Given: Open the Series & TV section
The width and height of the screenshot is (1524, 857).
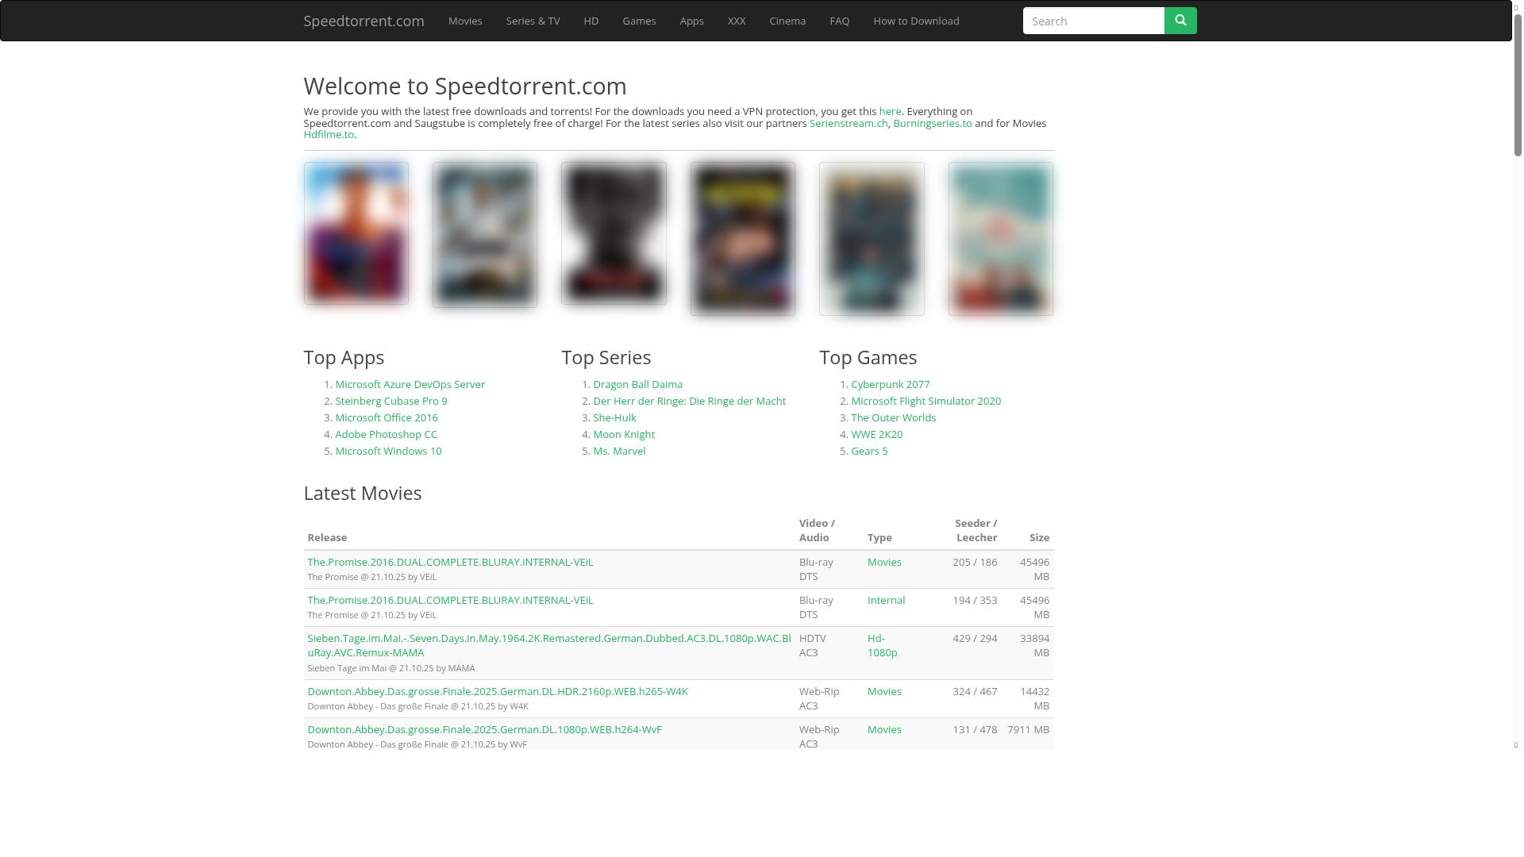Looking at the screenshot, I should [533, 21].
